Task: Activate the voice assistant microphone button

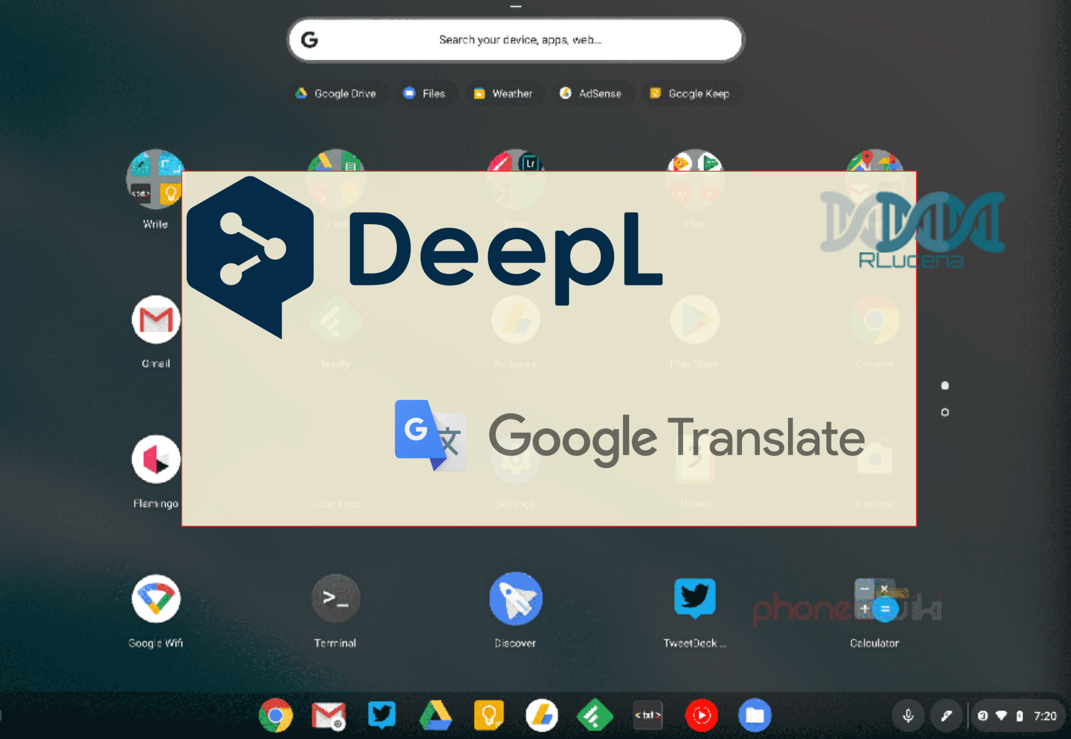Action: pyautogui.click(x=908, y=716)
